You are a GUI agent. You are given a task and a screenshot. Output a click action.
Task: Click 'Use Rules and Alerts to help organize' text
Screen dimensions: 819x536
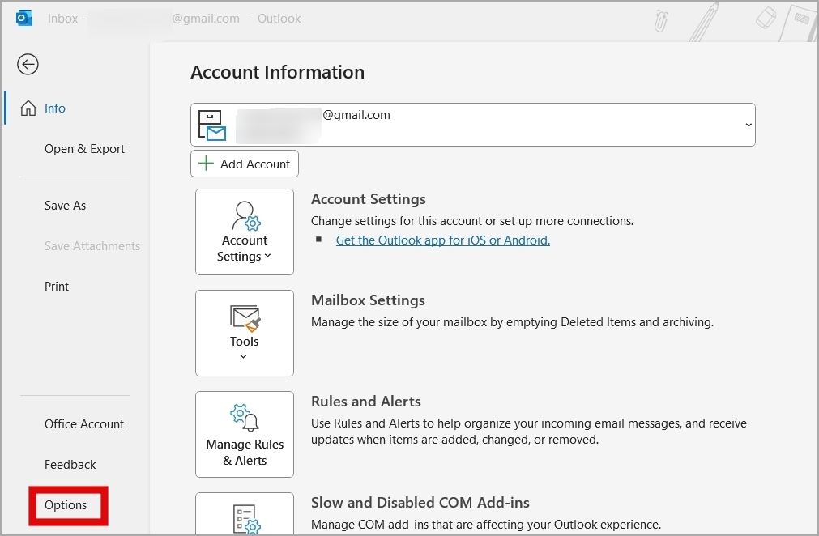pyautogui.click(x=529, y=431)
